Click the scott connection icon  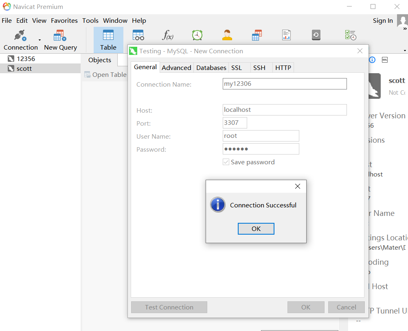(x=11, y=69)
